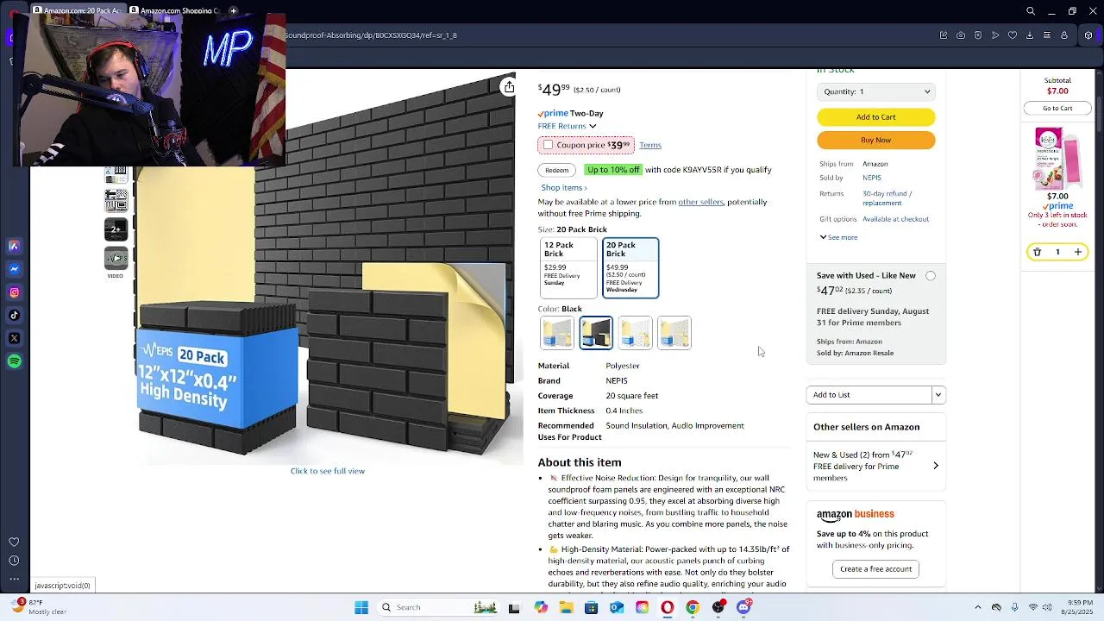Open the other sellers link
Image resolution: width=1104 pixels, height=621 pixels.
[x=700, y=202]
